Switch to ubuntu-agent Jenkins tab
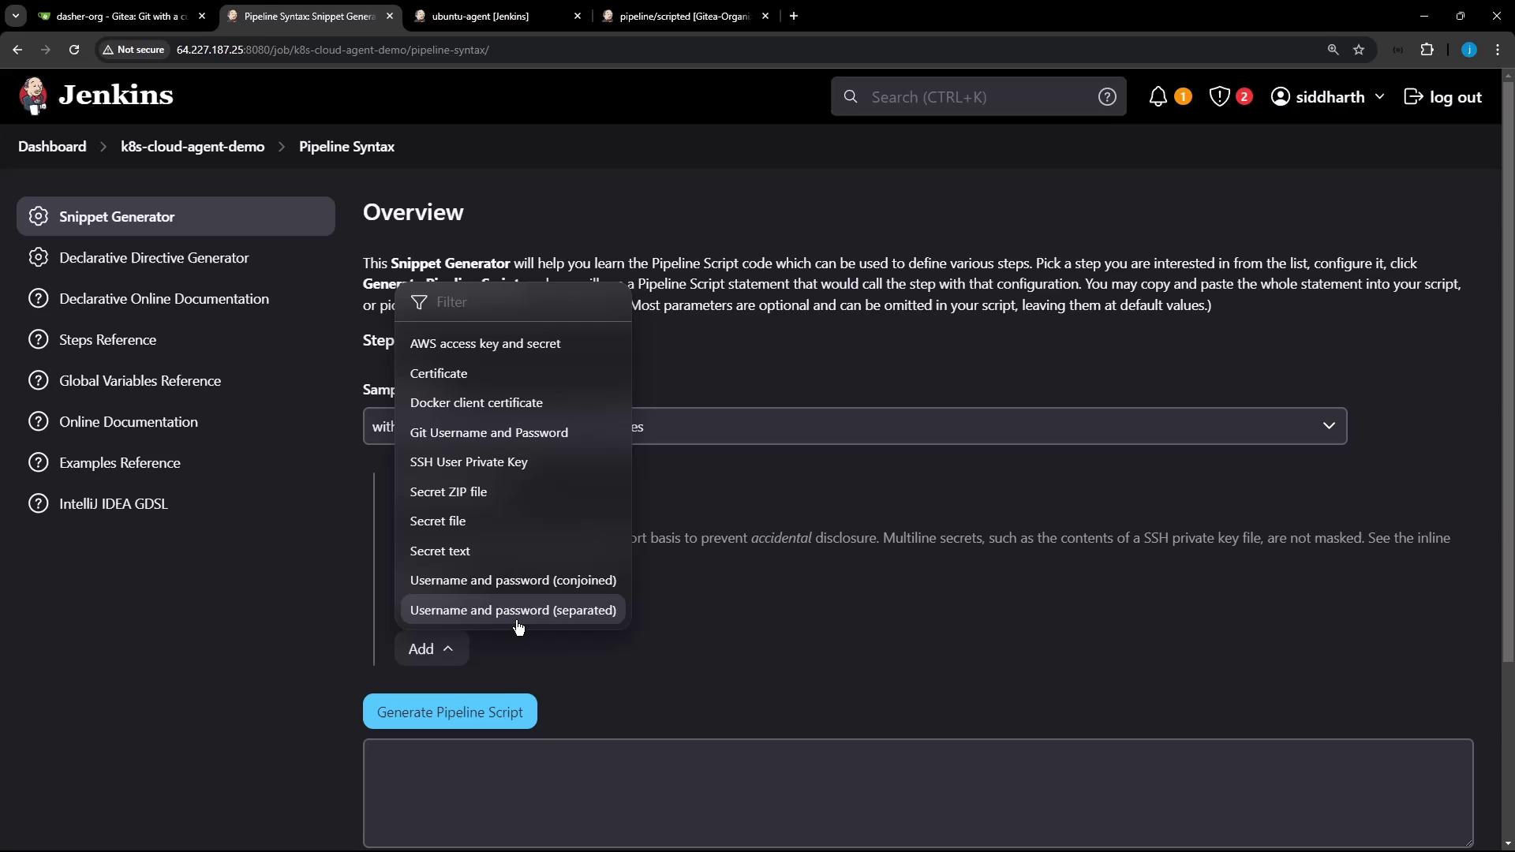 tap(481, 16)
